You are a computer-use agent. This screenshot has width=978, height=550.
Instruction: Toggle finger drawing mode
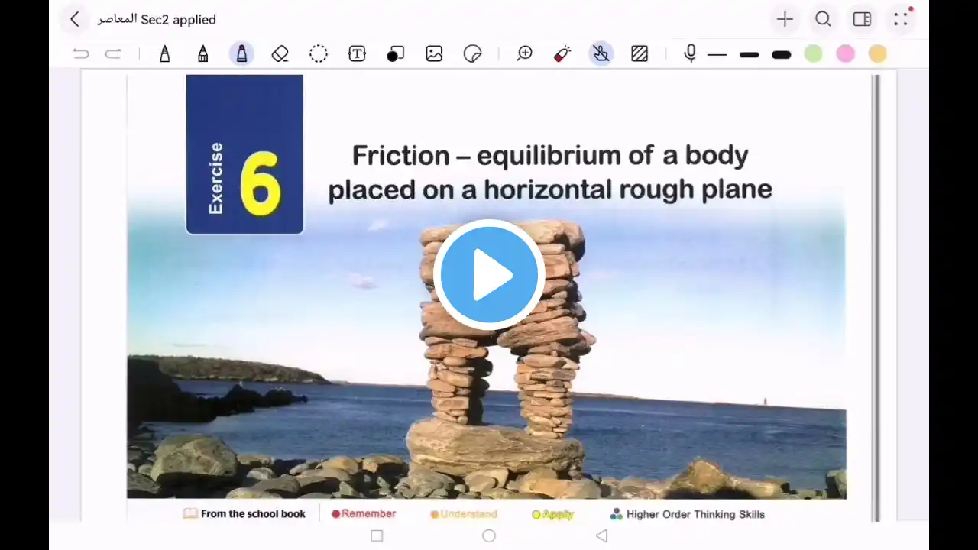tap(601, 53)
